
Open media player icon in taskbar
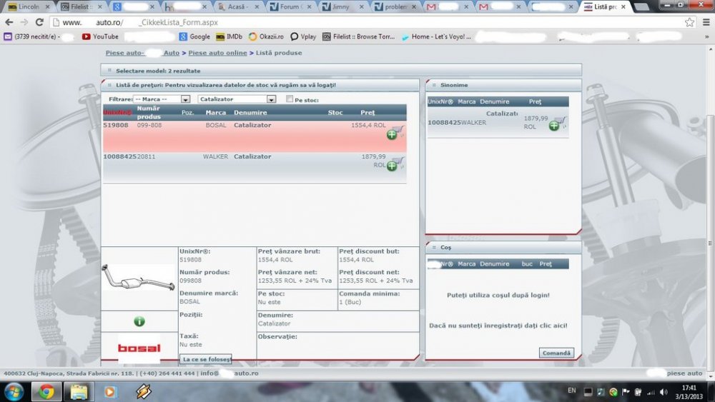(110, 391)
